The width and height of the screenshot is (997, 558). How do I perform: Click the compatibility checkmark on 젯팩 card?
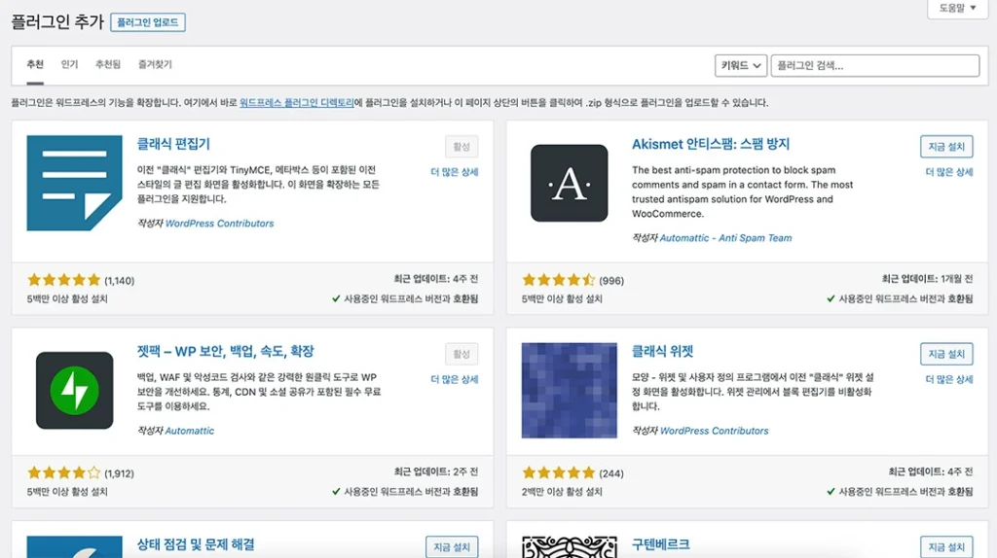[336, 491]
